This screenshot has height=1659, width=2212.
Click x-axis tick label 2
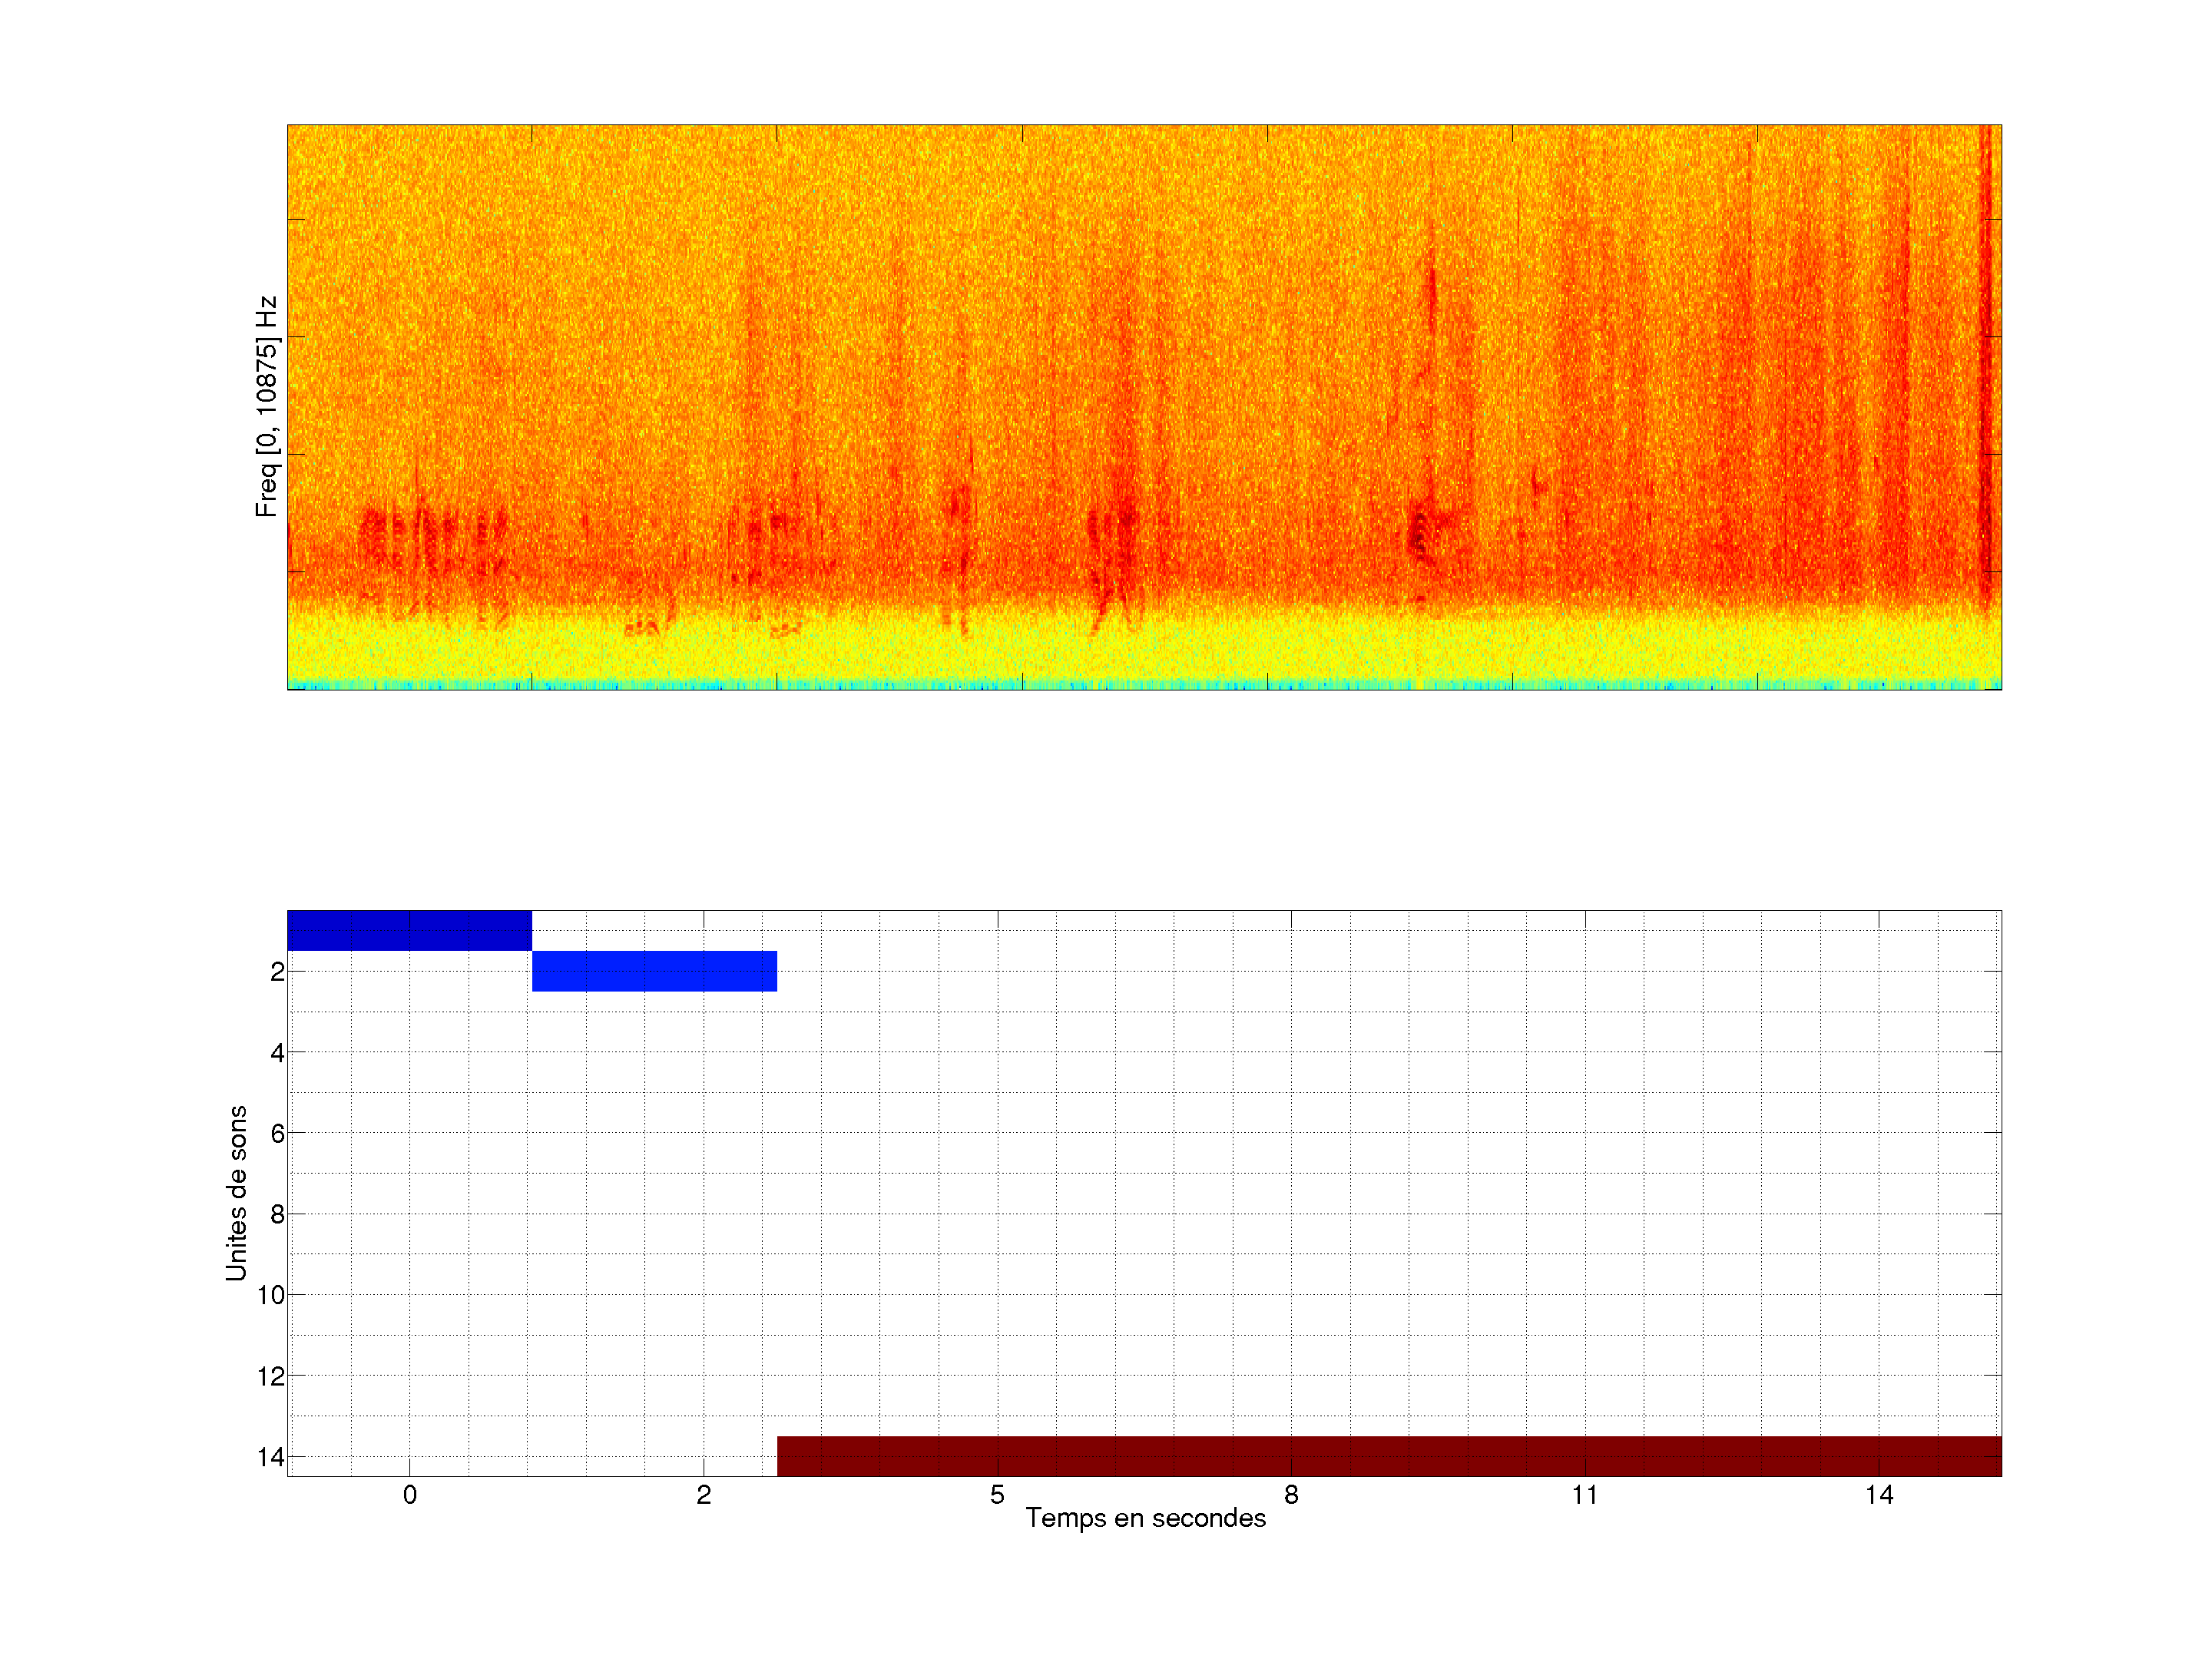pos(703,1495)
